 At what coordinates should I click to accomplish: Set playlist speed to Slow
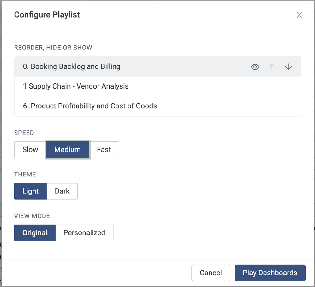point(30,150)
